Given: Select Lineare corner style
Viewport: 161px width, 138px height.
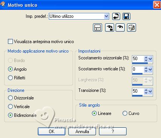Looking at the screenshot, I should tap(94, 113).
